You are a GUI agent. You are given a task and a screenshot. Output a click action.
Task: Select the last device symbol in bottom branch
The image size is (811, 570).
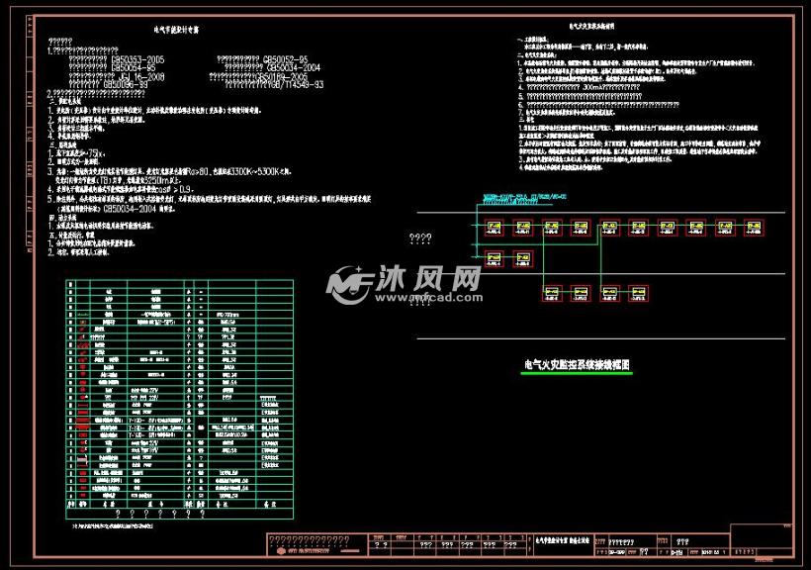click(639, 293)
